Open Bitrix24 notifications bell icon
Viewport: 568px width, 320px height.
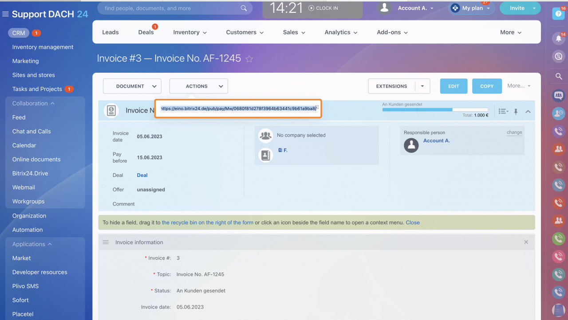point(558,38)
